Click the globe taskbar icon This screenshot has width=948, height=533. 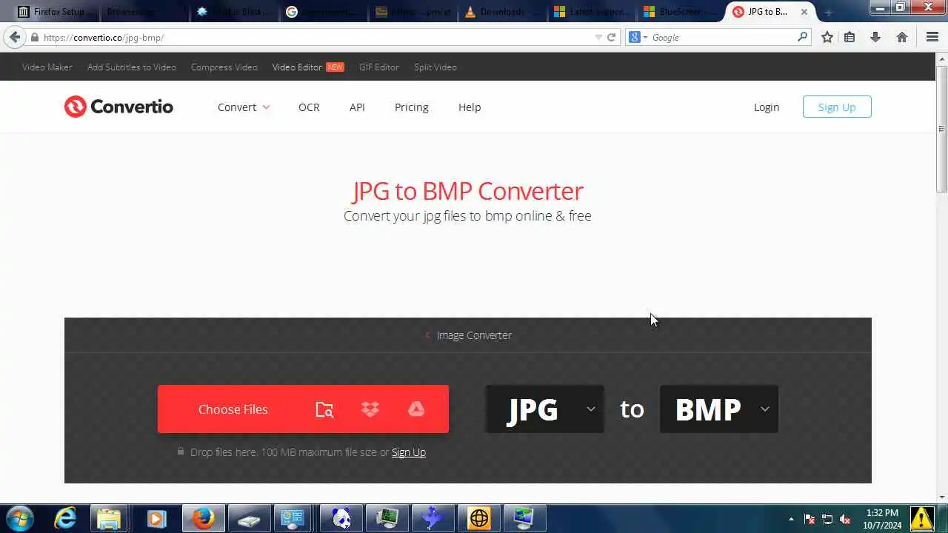(479, 518)
